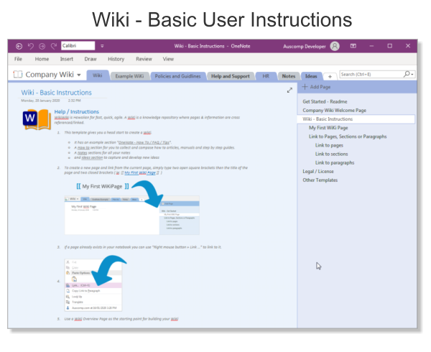Open the My First WiKi Page subpage

pyautogui.click(x=328, y=128)
